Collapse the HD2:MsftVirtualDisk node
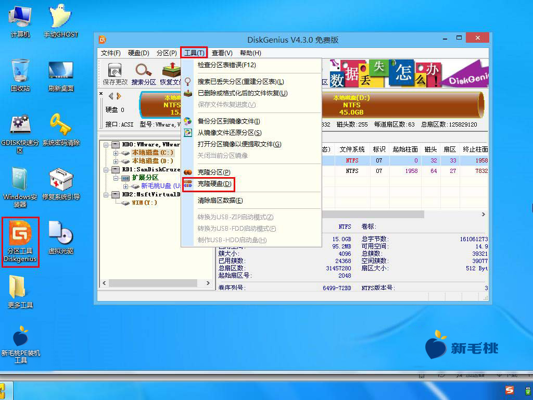 [106, 195]
